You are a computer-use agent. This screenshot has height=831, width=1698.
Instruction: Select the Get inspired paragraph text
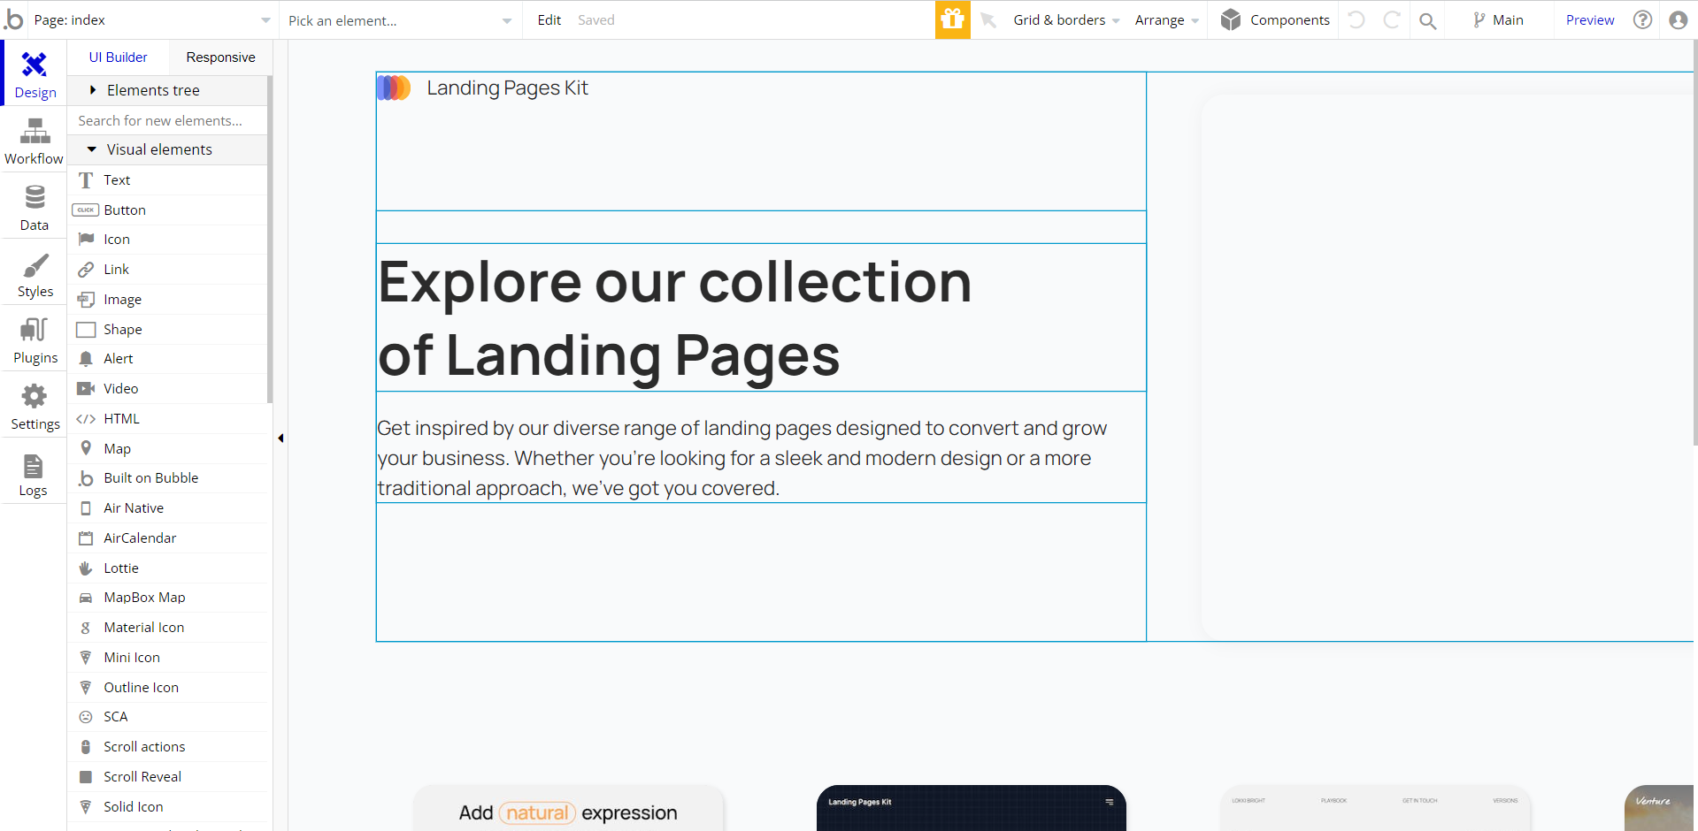pos(761,458)
